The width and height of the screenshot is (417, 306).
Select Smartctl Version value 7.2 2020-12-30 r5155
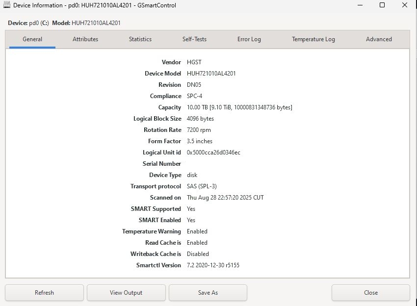213,265
